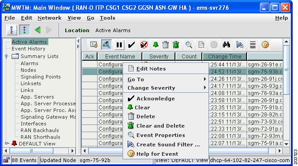Toggle the apply filter funnel icon
The height and width of the screenshot is (166, 298).
(x=106, y=45)
